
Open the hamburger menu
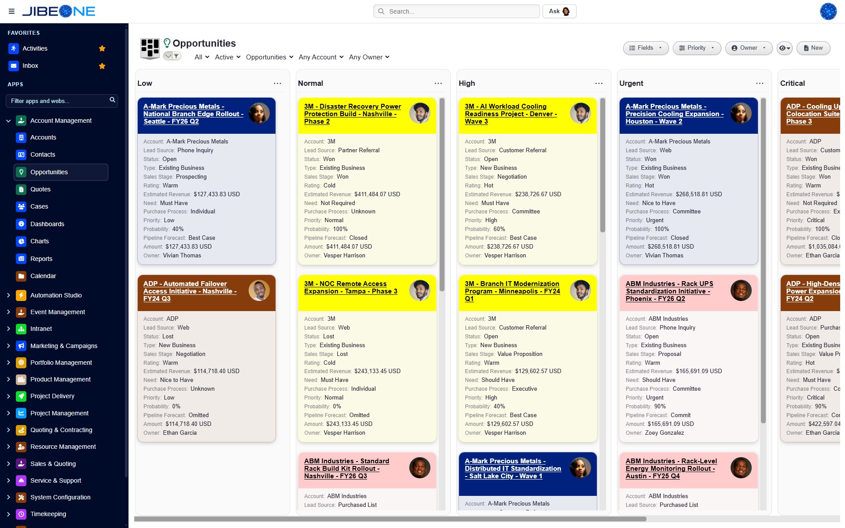pos(11,11)
